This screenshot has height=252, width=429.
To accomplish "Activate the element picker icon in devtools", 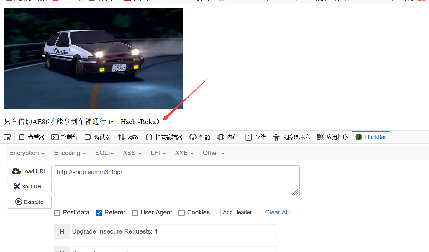I will [x=7, y=137].
